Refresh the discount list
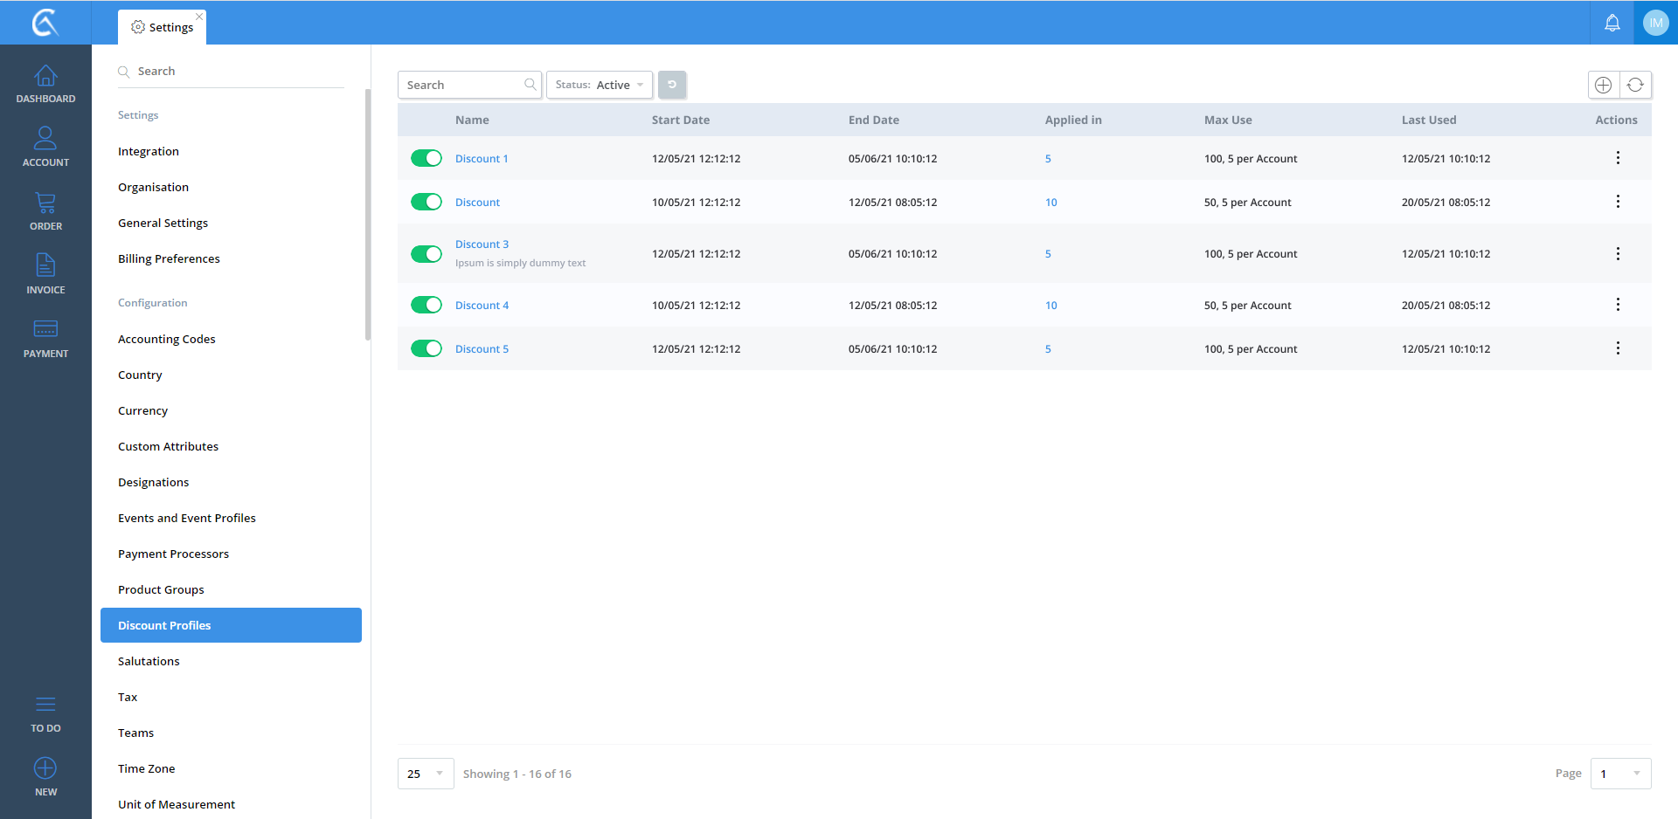The height and width of the screenshot is (819, 1678). coord(1635,85)
